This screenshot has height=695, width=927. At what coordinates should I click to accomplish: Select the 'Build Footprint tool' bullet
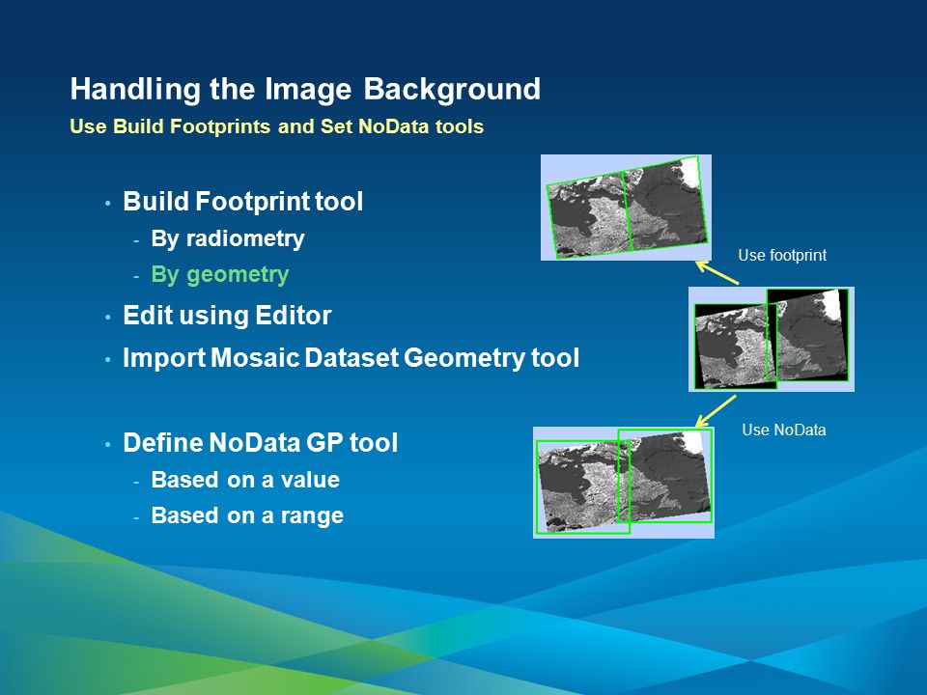point(243,202)
